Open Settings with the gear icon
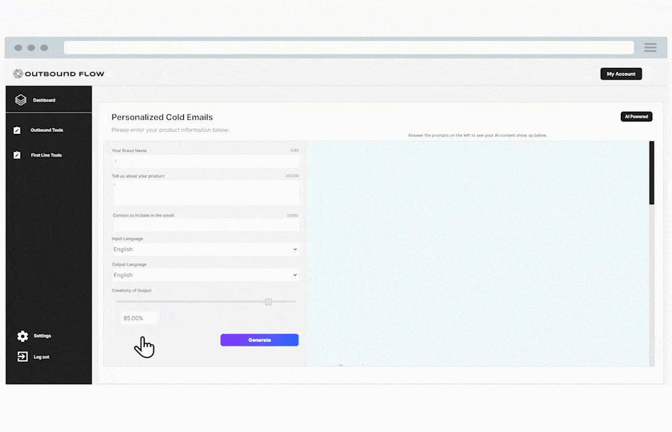 (x=22, y=336)
